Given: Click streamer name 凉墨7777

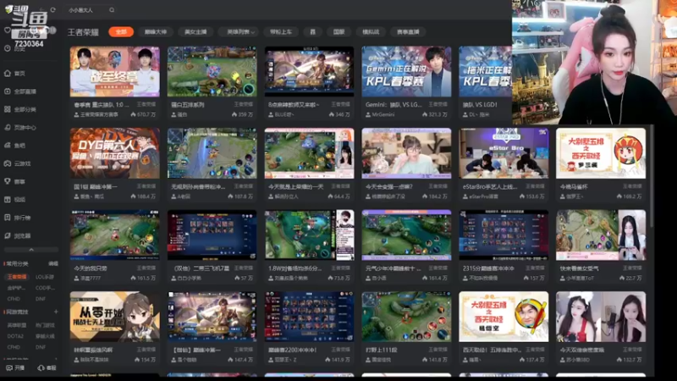Looking at the screenshot, I should click(x=90, y=279).
